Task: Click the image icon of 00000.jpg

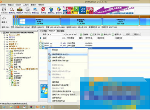Action: [43, 43]
